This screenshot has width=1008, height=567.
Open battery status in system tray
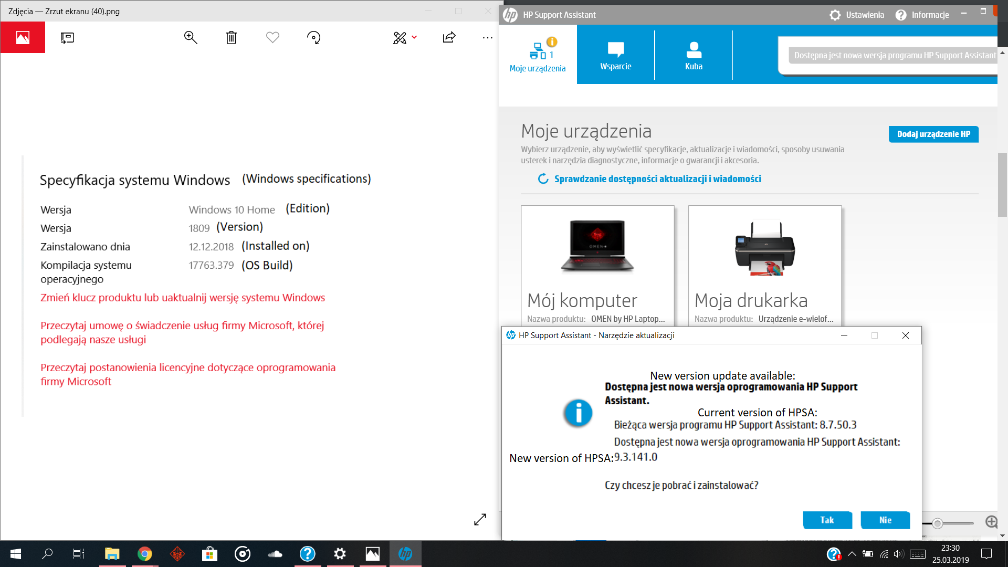(x=868, y=554)
